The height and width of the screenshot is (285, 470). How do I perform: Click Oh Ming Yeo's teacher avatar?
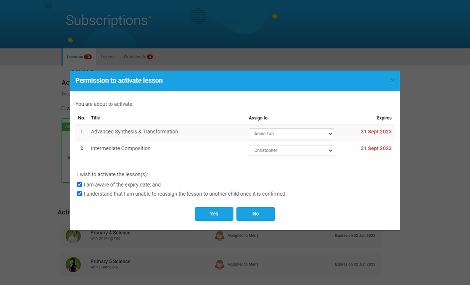pos(73,236)
